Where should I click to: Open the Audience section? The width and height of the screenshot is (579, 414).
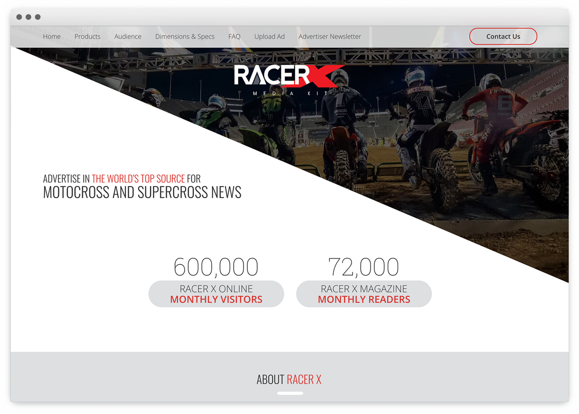click(x=128, y=36)
